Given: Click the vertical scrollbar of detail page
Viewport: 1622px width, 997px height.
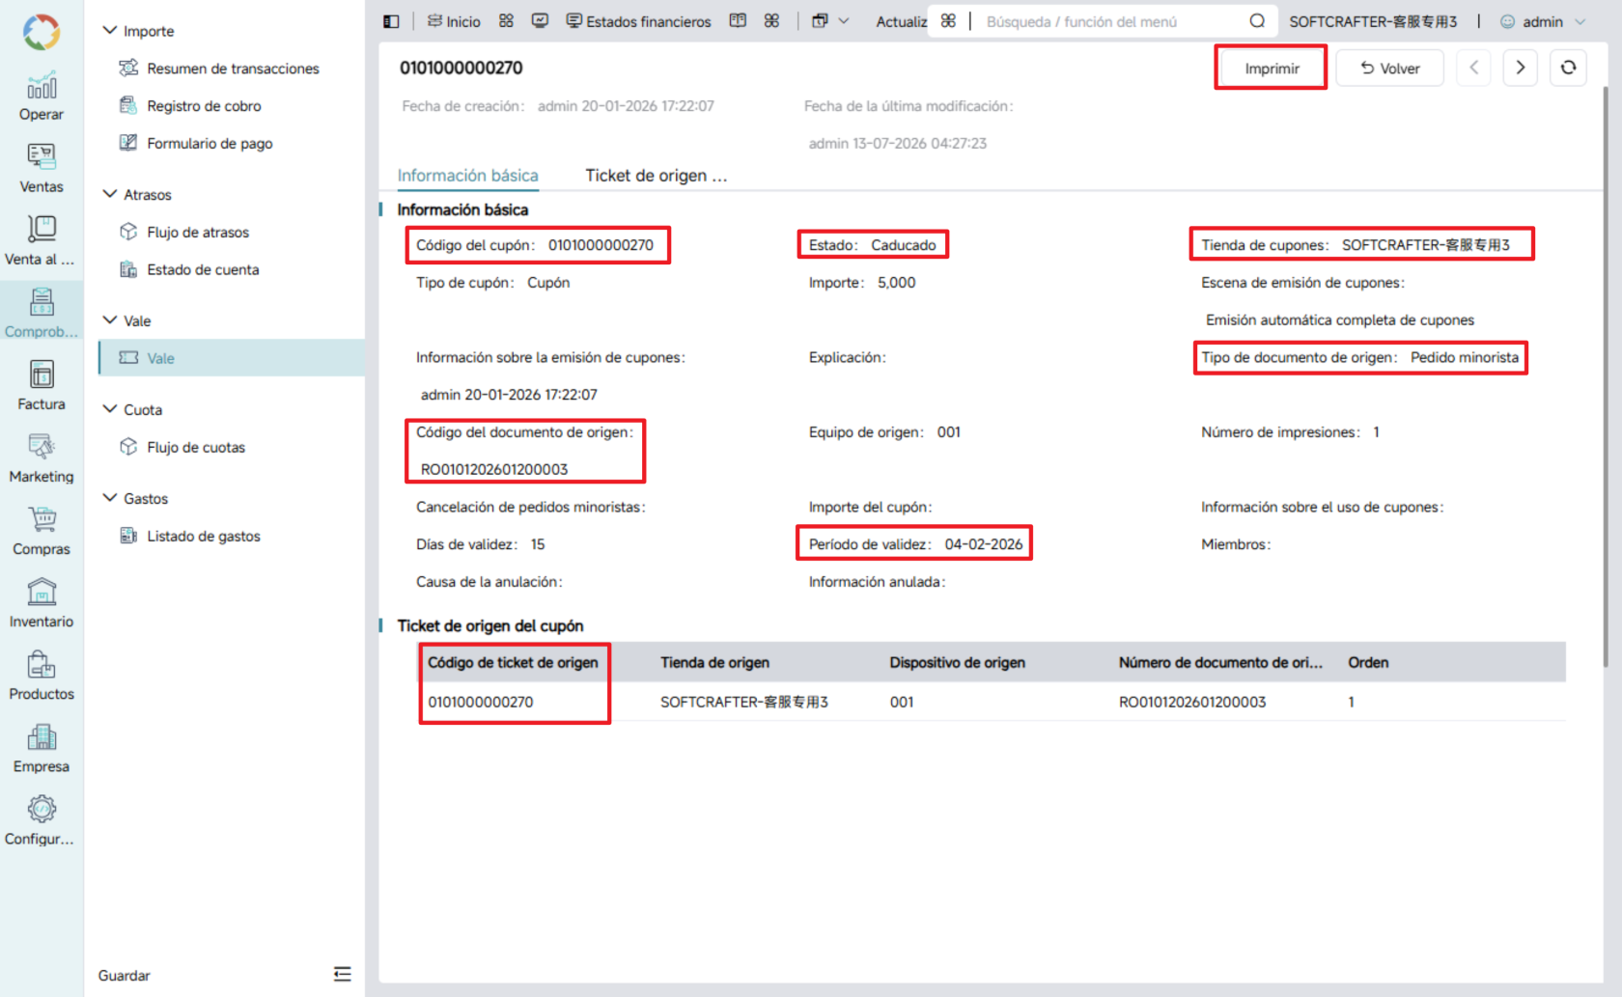Looking at the screenshot, I should click(x=1607, y=376).
